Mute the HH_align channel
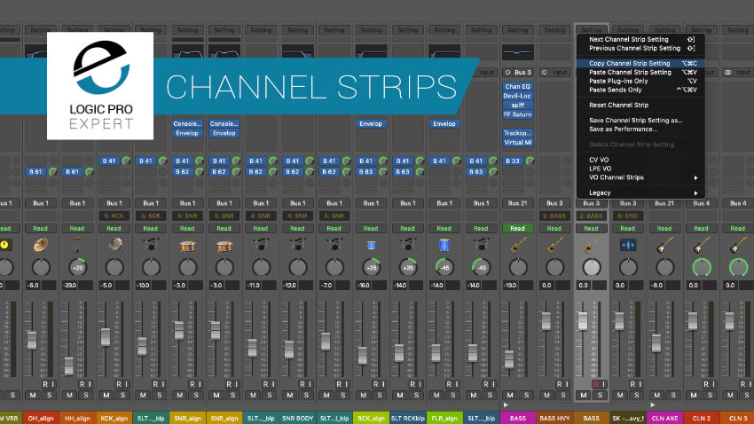754x424 pixels. click(x=70, y=395)
